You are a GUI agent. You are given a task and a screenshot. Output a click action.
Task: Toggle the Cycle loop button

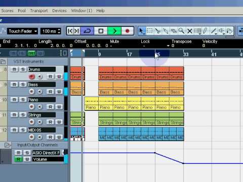tap(87, 31)
